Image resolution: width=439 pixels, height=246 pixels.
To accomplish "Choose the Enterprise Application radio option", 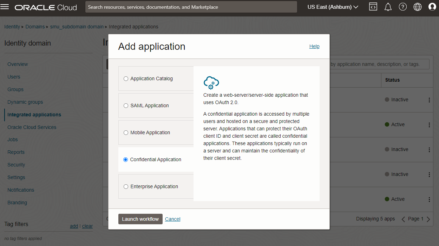I will coord(126,187).
